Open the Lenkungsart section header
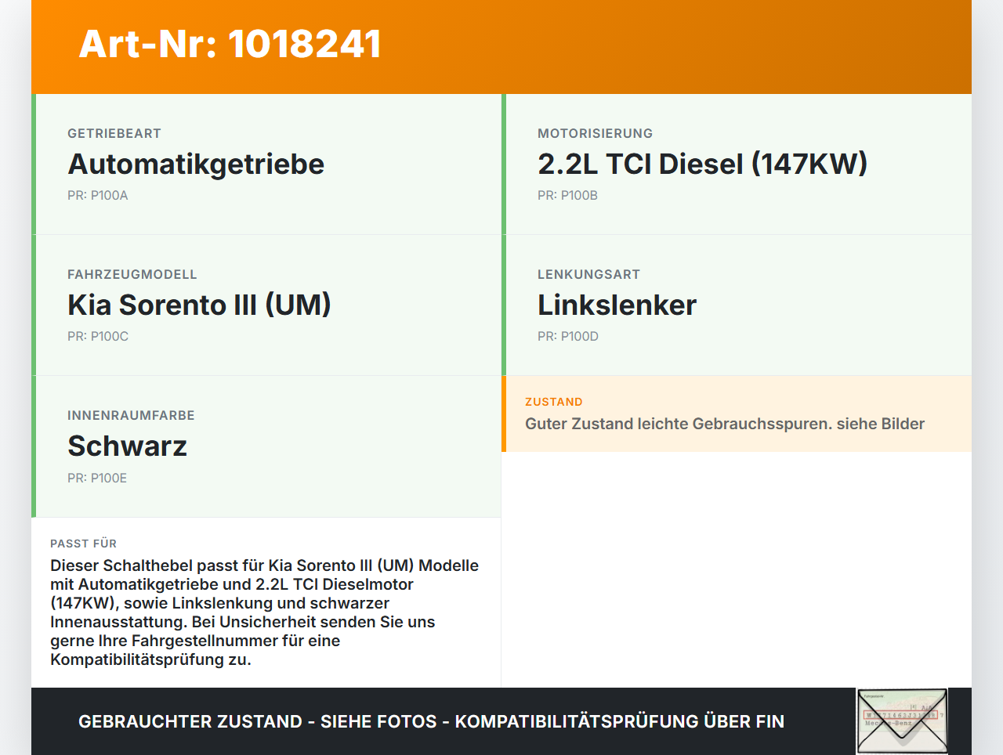1003x755 pixels. (588, 274)
